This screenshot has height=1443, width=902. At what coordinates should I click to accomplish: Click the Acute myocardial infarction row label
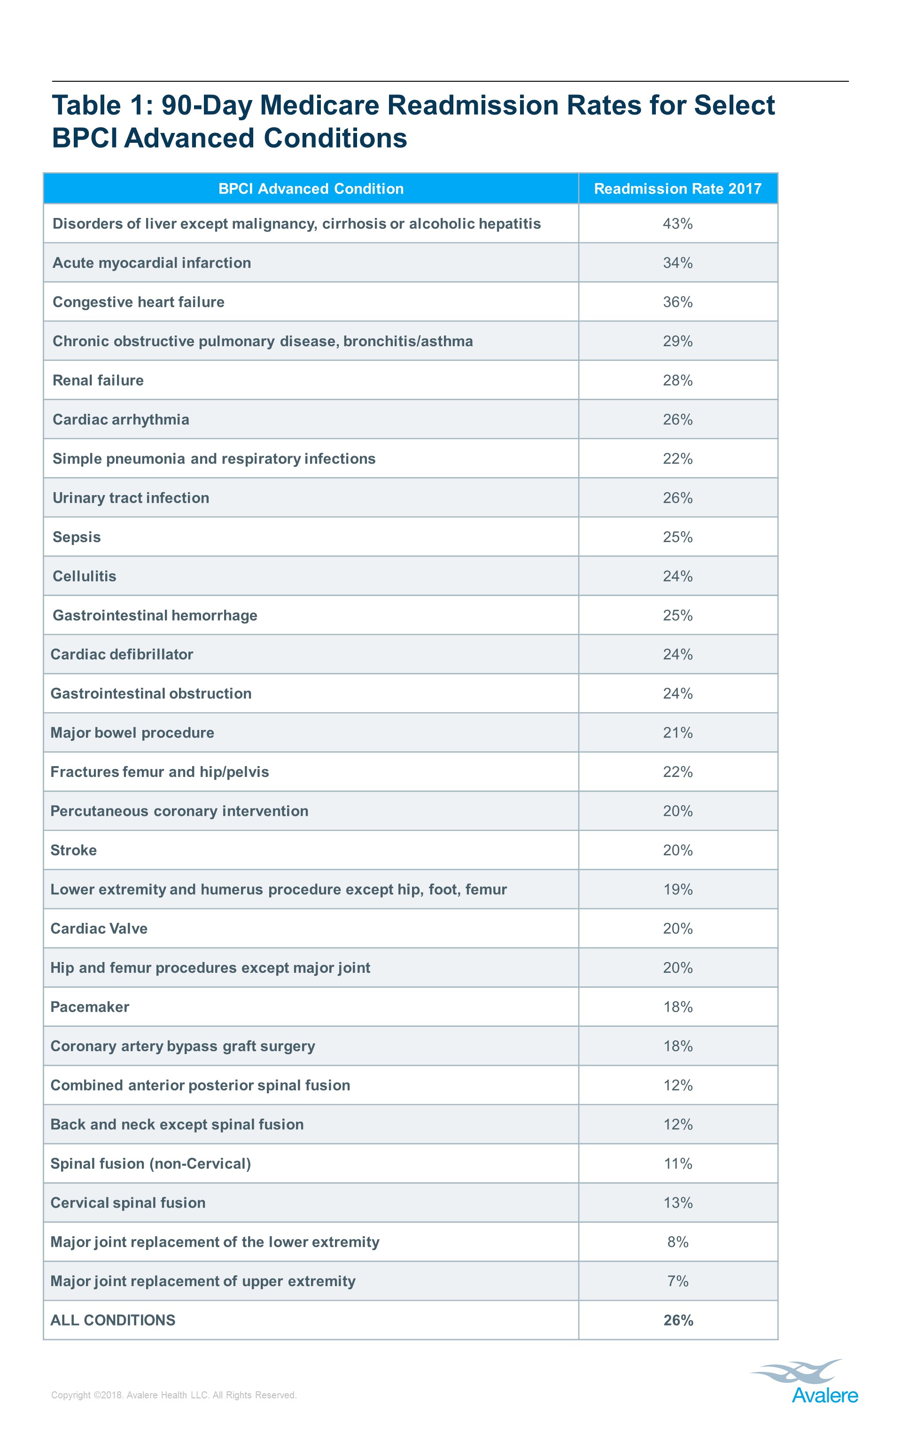pyautogui.click(x=152, y=263)
